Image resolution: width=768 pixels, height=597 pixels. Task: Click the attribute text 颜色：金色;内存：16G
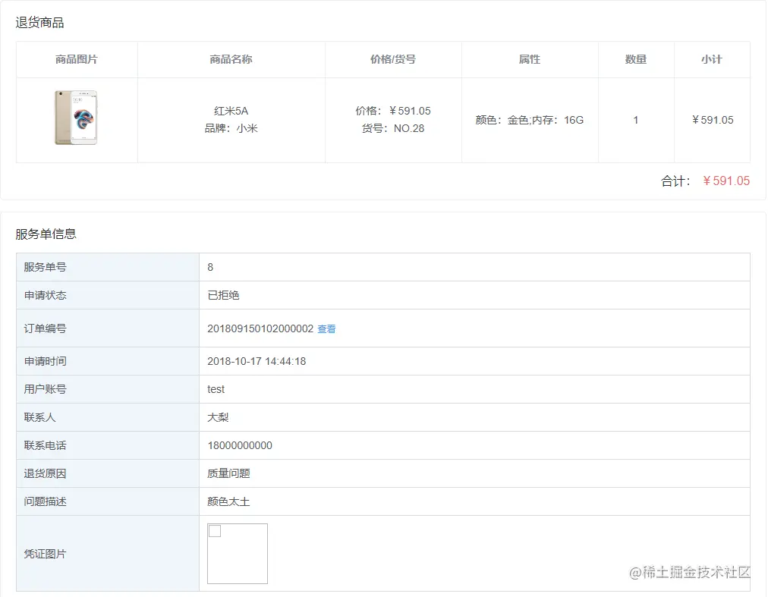530,120
